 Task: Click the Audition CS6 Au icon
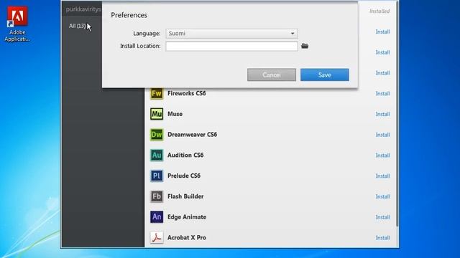point(157,156)
